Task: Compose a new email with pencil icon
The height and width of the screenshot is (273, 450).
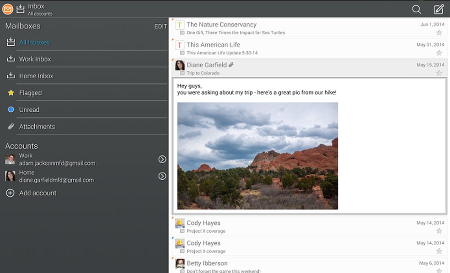Action: click(x=439, y=10)
